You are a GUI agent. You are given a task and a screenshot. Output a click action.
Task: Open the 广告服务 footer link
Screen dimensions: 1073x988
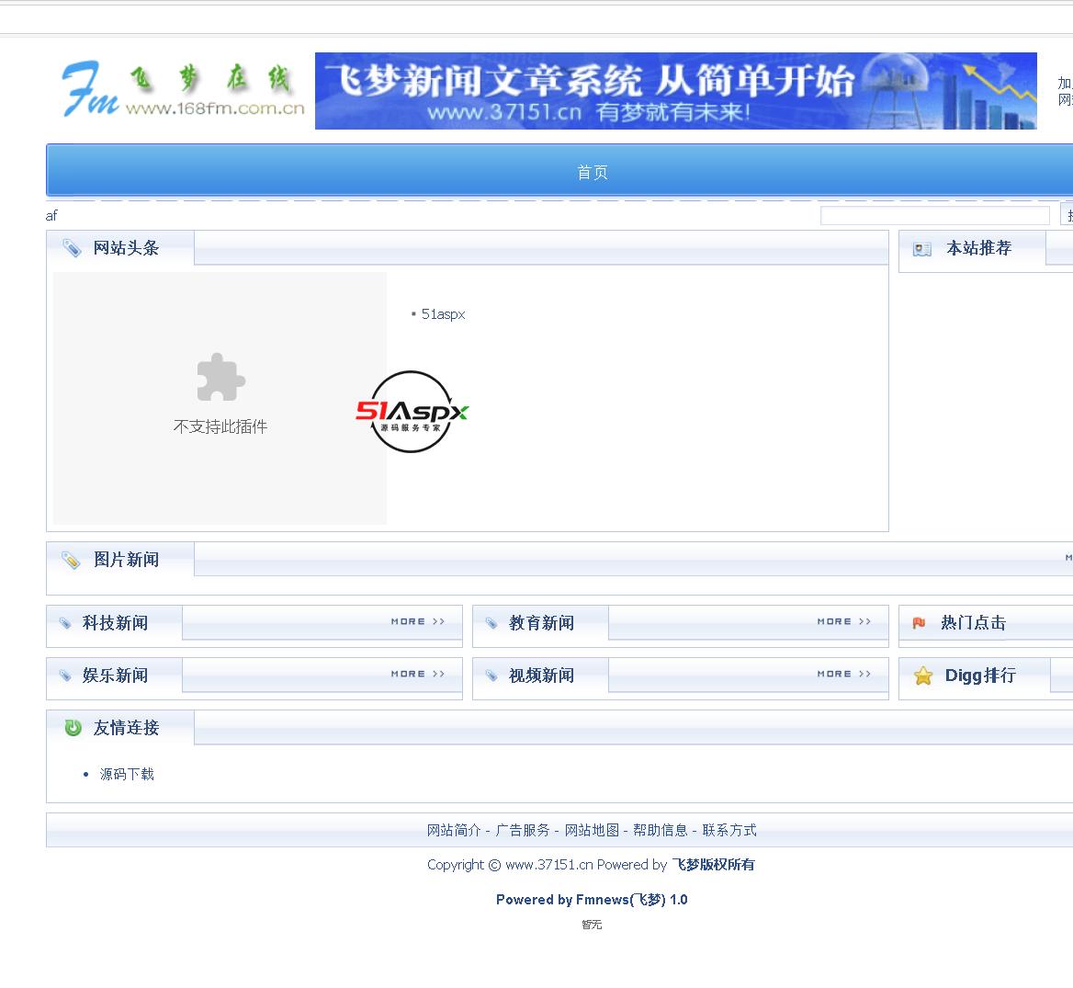(x=523, y=830)
